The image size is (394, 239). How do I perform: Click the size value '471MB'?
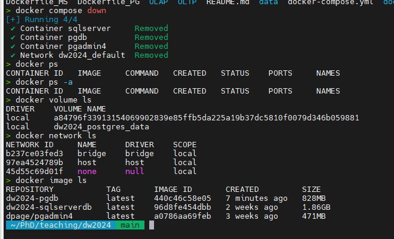314,216
